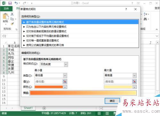Viewport: 160px width, 116px height.
Task: Select cell 先马 in column A
Action: click(x=13, y=54)
